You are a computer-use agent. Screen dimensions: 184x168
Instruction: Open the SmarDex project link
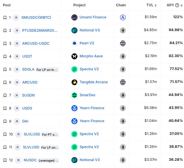pos(88,95)
